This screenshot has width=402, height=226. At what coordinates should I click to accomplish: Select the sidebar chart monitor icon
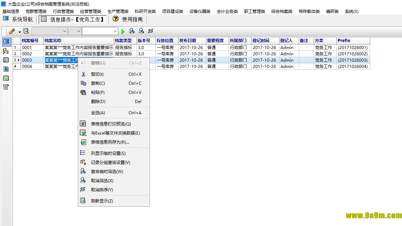pos(6,78)
